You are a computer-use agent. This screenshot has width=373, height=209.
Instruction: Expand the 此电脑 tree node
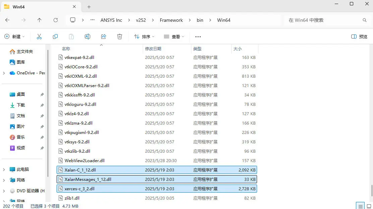(4, 169)
